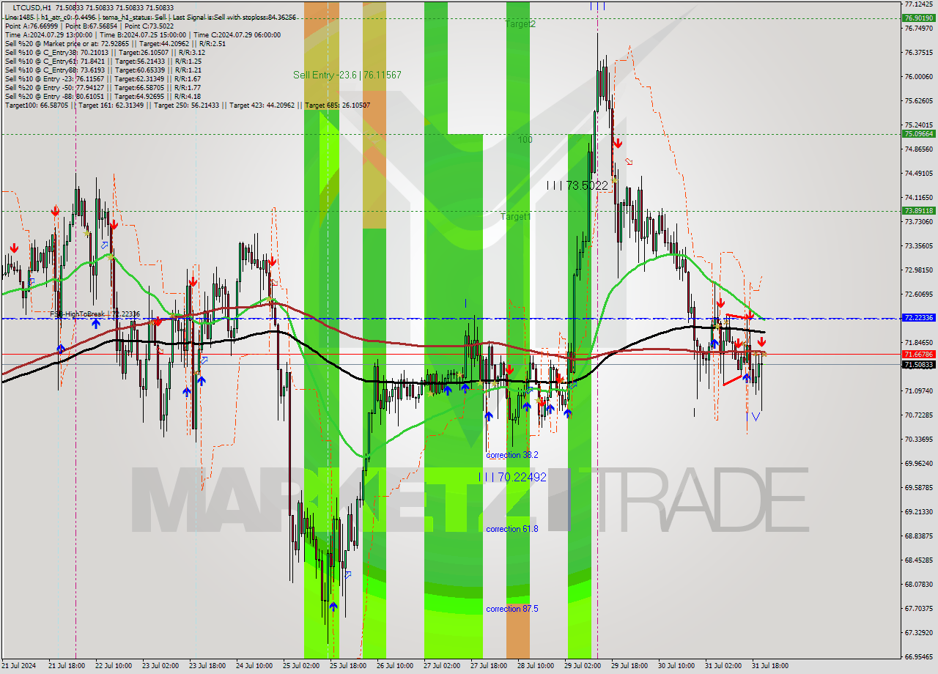Viewport: 938px width, 674px height.
Task: Click the 66.95465 price axis label
Action: (919, 657)
